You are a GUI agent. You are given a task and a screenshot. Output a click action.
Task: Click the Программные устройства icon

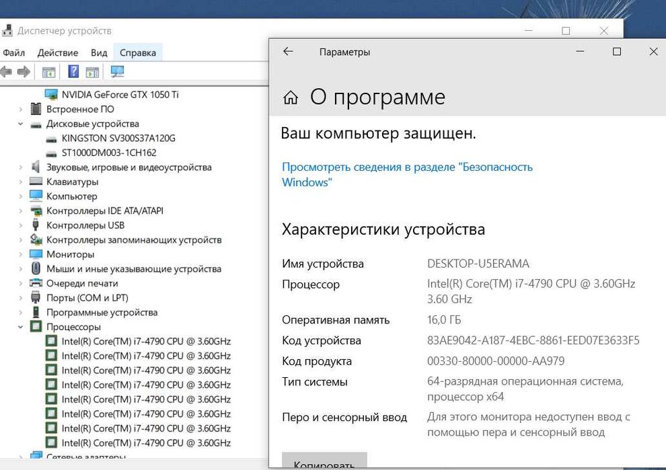(x=36, y=312)
